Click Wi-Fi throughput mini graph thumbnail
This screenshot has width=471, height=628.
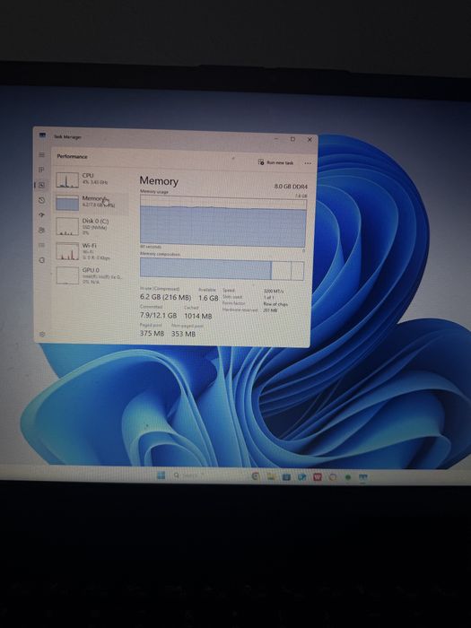[67, 251]
